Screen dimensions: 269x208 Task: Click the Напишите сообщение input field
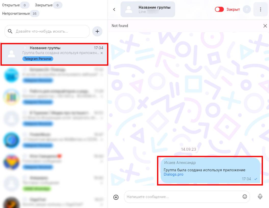182,197
